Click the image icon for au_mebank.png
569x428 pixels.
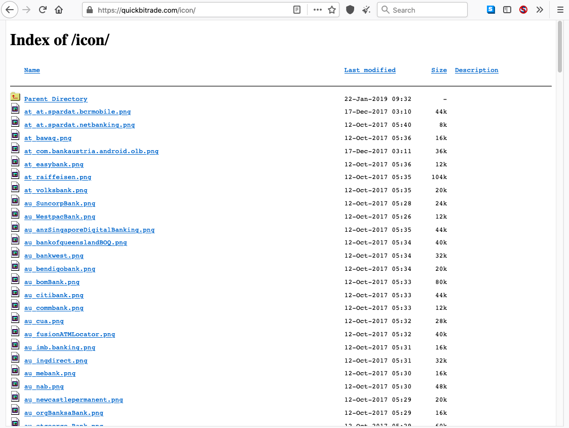(x=15, y=371)
